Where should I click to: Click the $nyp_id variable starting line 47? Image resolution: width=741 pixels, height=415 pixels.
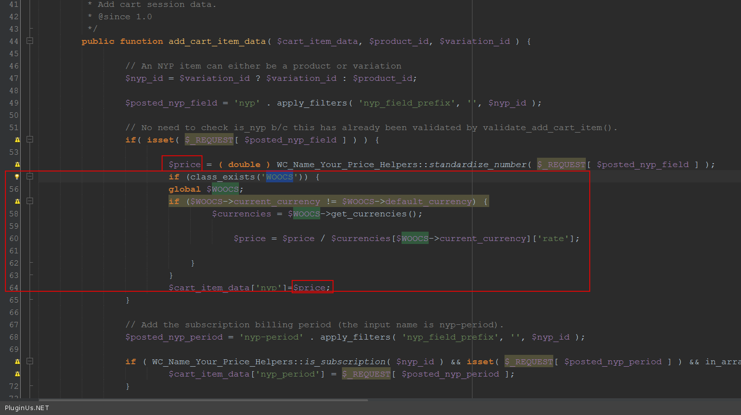point(144,78)
